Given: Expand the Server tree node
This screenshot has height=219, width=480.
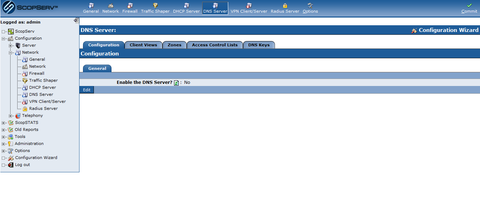Looking at the screenshot, I should tap(11, 46).
